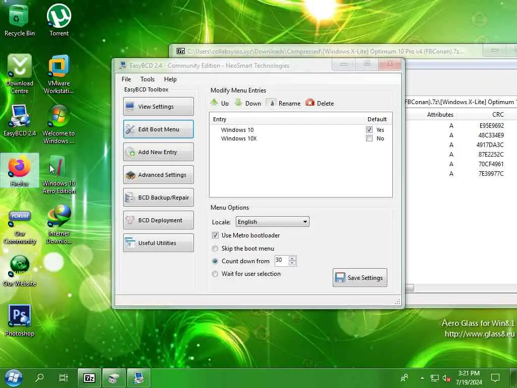The image size is (517, 388).
Task: Select the VMware Workstation desktop icon
Action: tap(59, 74)
